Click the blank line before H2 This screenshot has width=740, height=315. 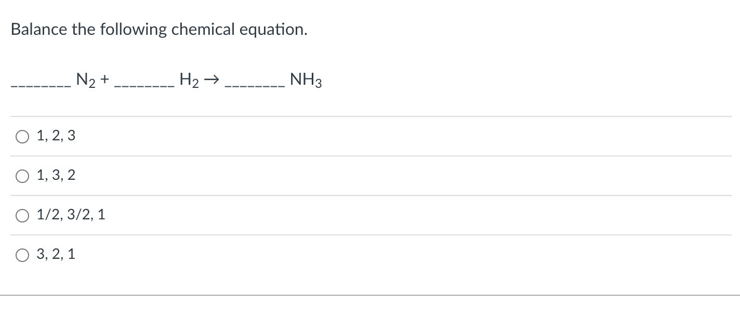point(144,86)
